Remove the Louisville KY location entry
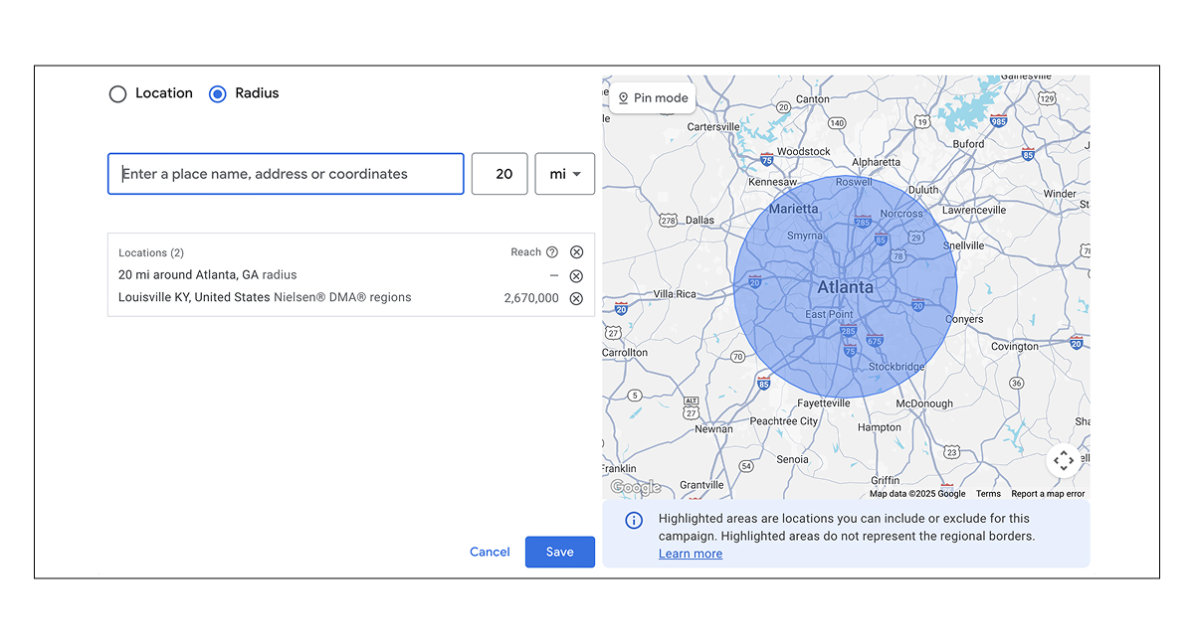 [x=576, y=298]
